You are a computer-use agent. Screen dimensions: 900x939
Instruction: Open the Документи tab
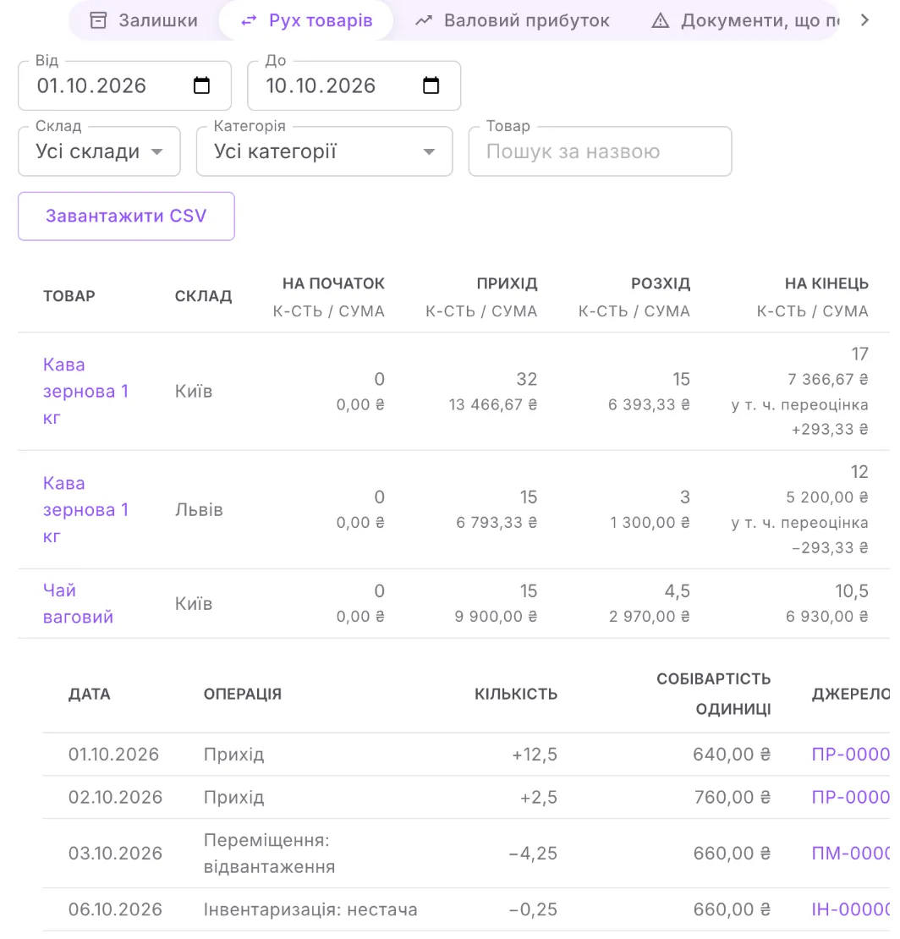click(744, 20)
